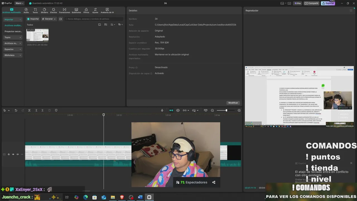Screen dimensions: 357x201
Task: Undo the last timeline action
Action: 16,110
